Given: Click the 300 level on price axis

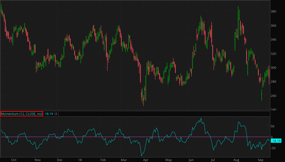Looking at the screenshot, I should [274, 68].
